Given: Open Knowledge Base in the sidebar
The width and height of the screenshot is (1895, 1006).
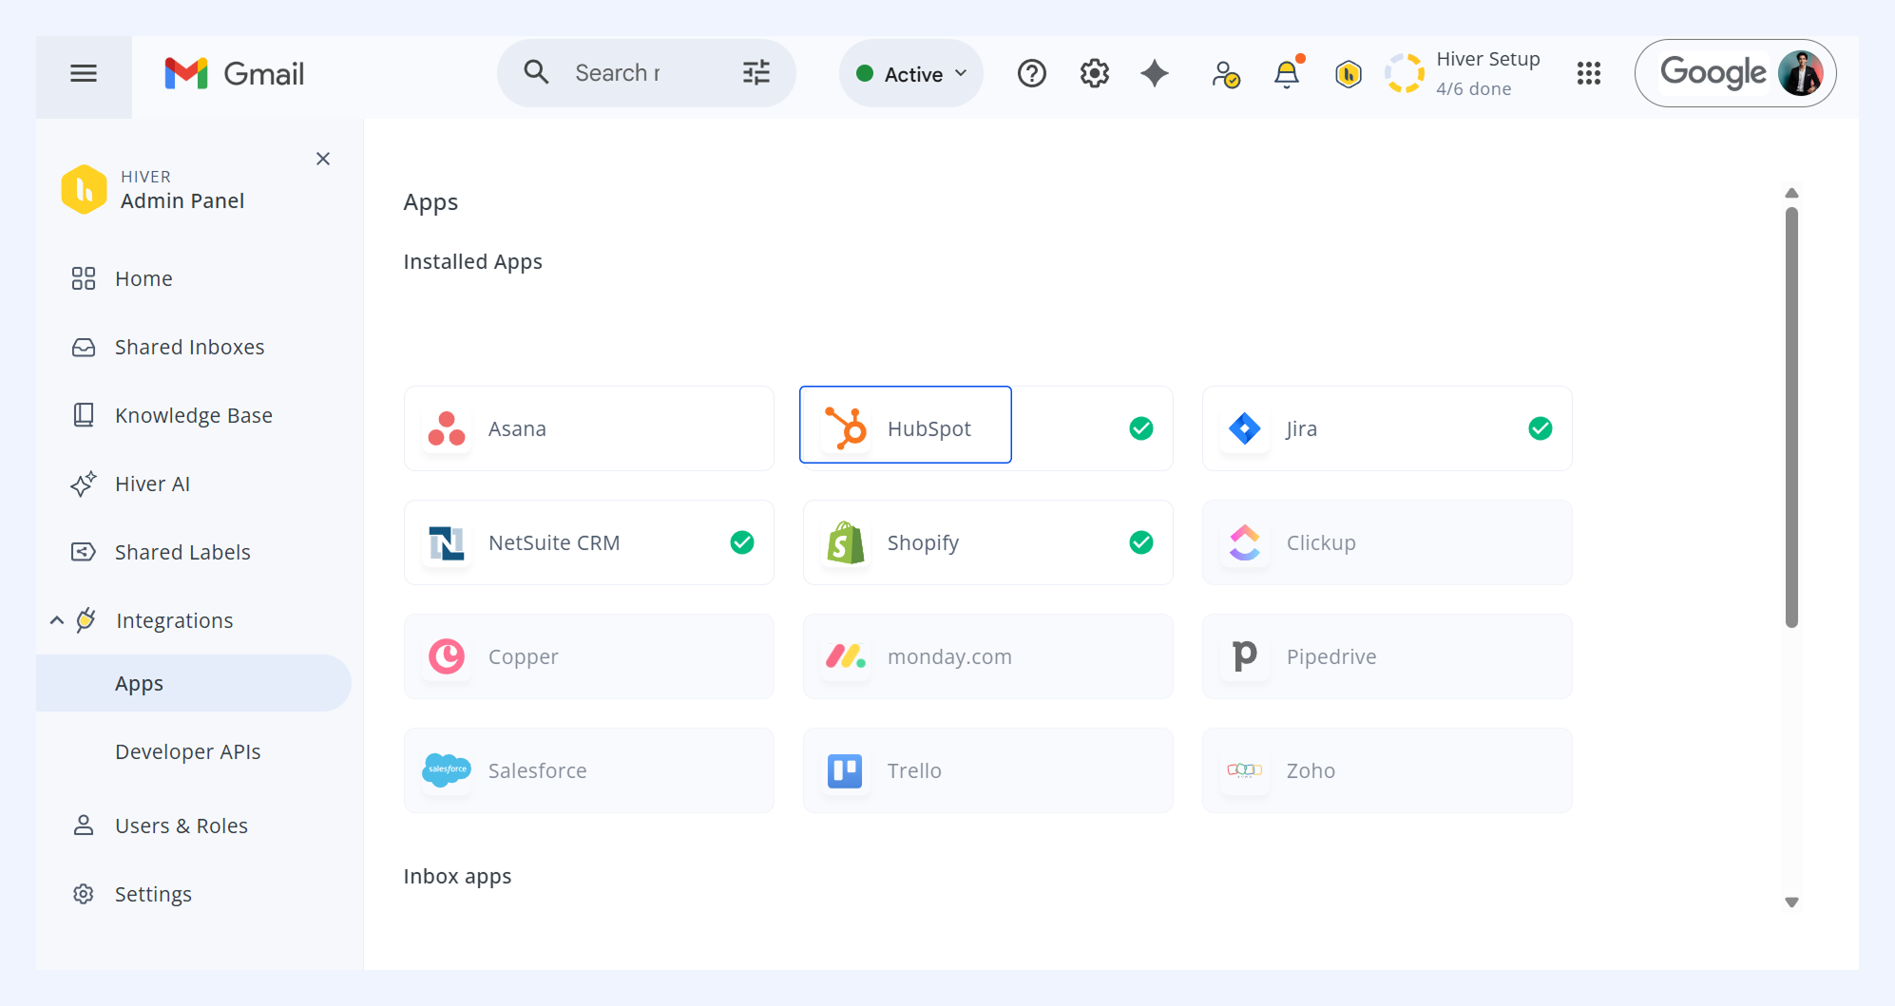Looking at the screenshot, I should [x=194, y=415].
